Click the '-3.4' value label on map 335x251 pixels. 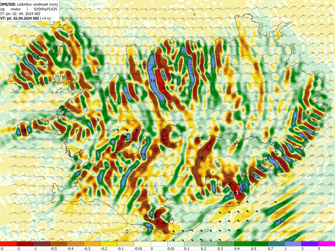[162, 88]
